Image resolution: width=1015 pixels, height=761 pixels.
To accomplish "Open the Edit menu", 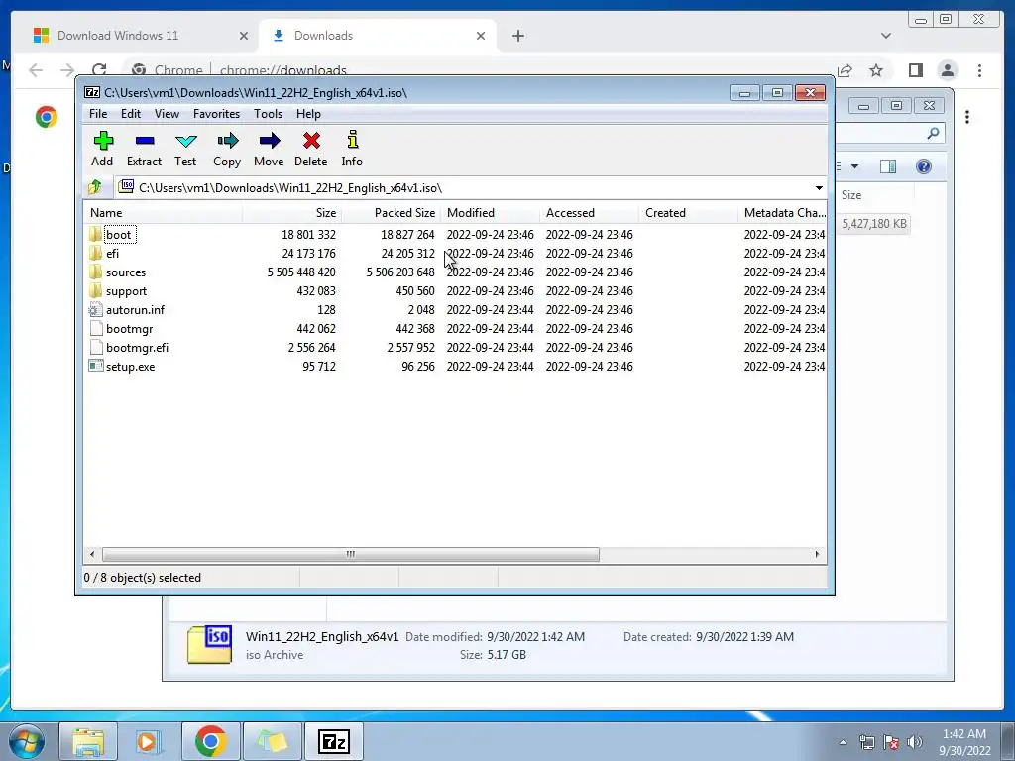I will [x=131, y=114].
